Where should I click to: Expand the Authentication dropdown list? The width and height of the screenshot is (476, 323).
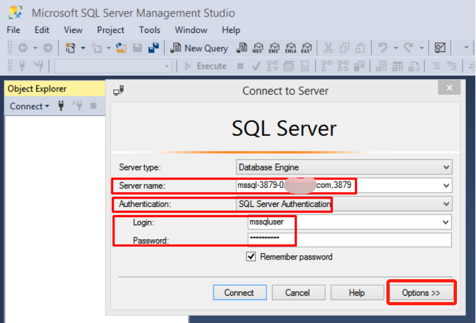click(x=446, y=204)
